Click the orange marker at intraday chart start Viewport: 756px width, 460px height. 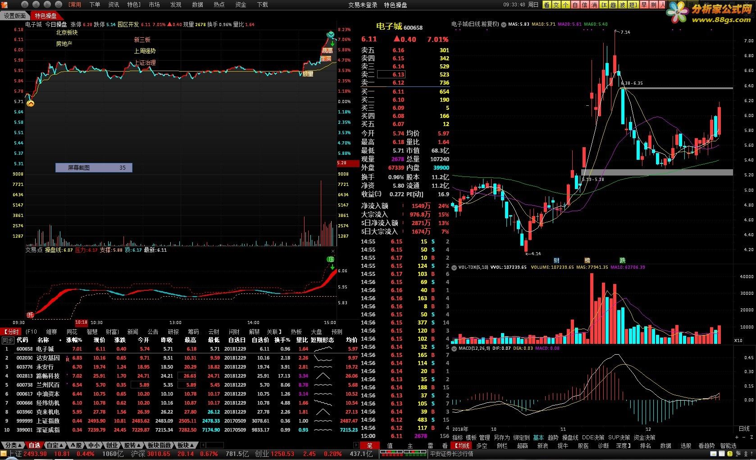(x=30, y=104)
